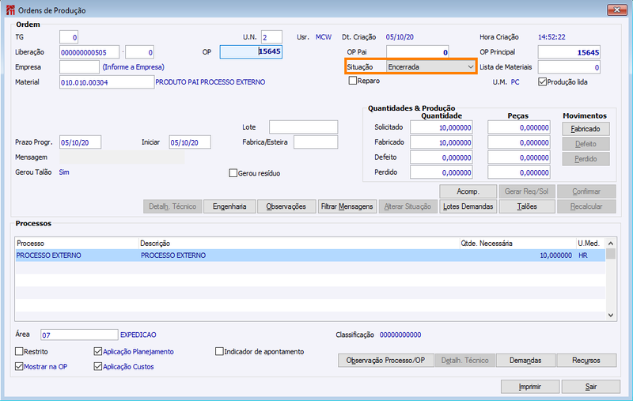
Task: Toggle Aplicação Planejamento checkbox
Action: pos(97,351)
